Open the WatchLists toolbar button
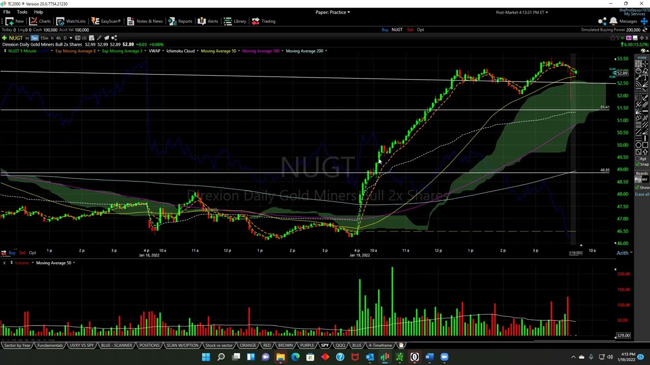The width and height of the screenshot is (650, 365). pos(71,21)
